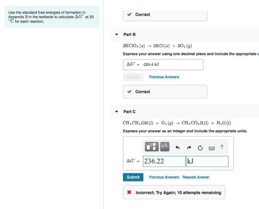Click the Request Answer link
Viewport: 259px width, 209px height.
pyautogui.click(x=196, y=177)
